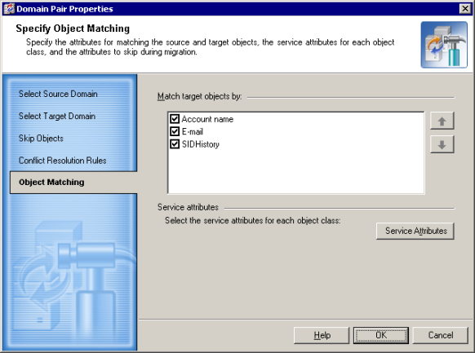
Task: Close the dialog with the X button
Action: [x=464, y=9]
